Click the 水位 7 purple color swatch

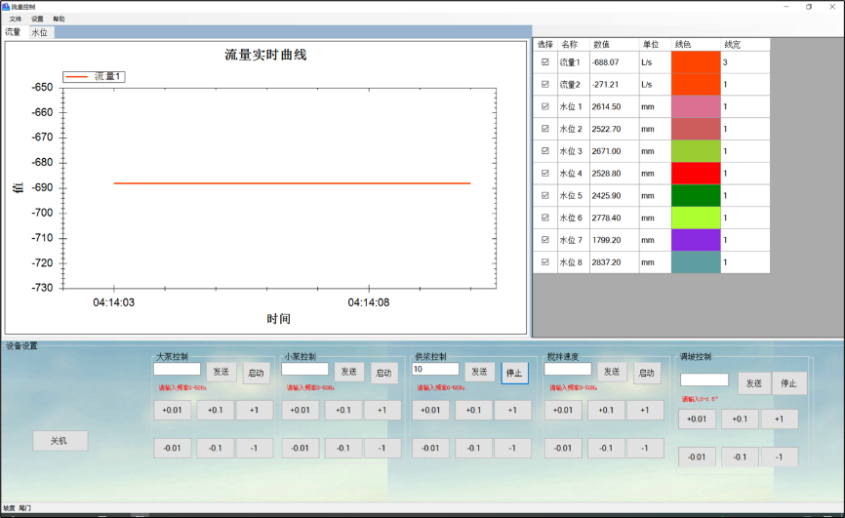[696, 240]
